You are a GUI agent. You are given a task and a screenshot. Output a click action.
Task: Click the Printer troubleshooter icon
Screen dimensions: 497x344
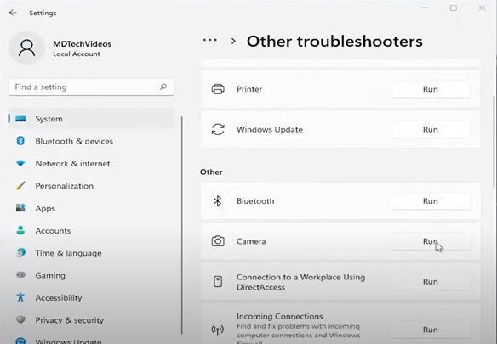pyautogui.click(x=218, y=89)
